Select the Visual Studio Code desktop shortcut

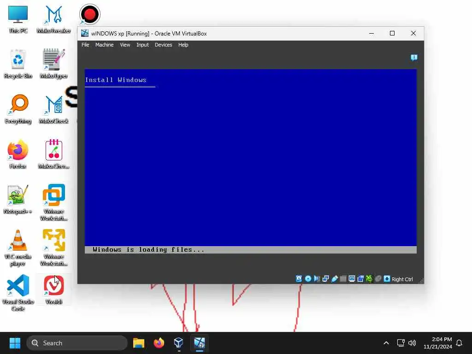click(x=18, y=293)
